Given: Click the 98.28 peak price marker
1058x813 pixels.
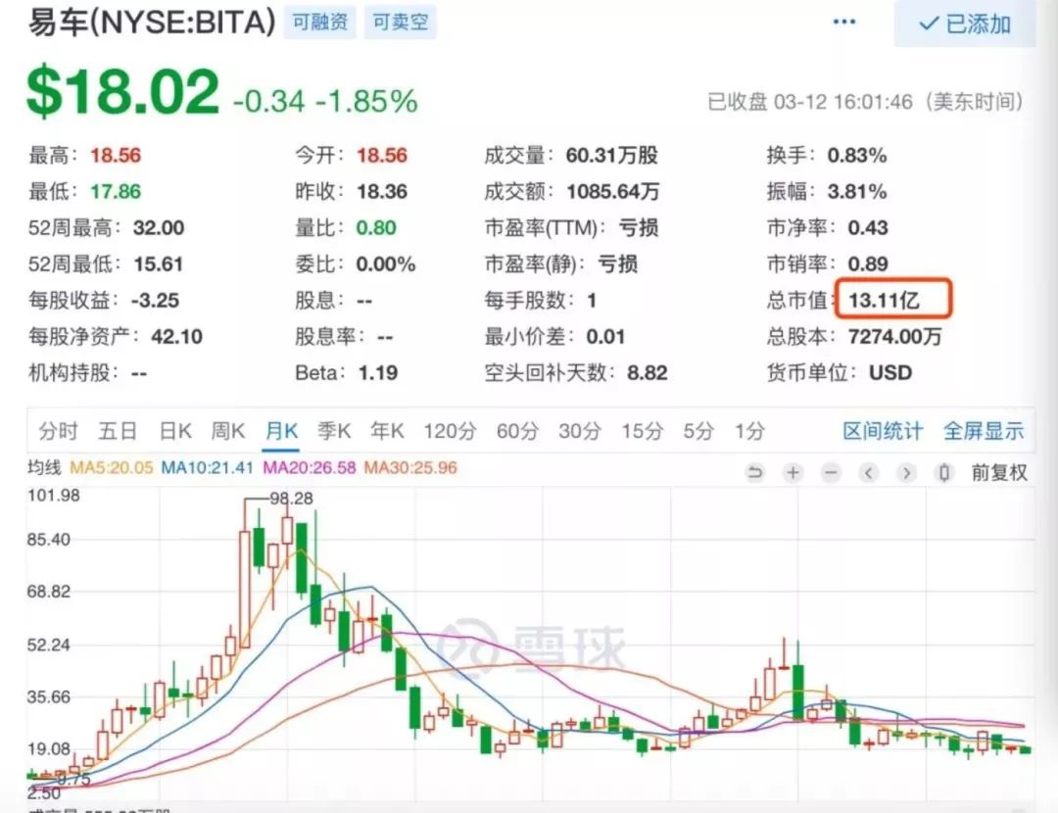Looking at the screenshot, I should coord(292,498).
